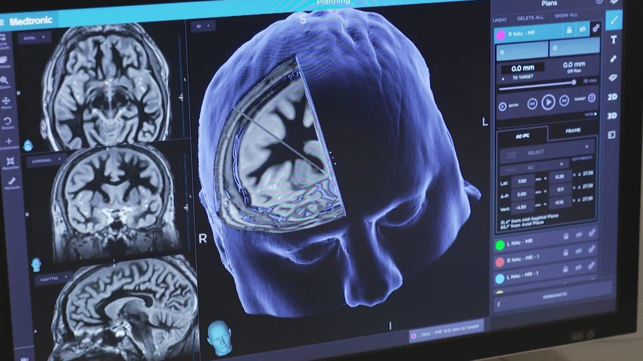Expand the arrow beside TO TARGET
This screenshot has height=361, width=643.
(503, 79)
